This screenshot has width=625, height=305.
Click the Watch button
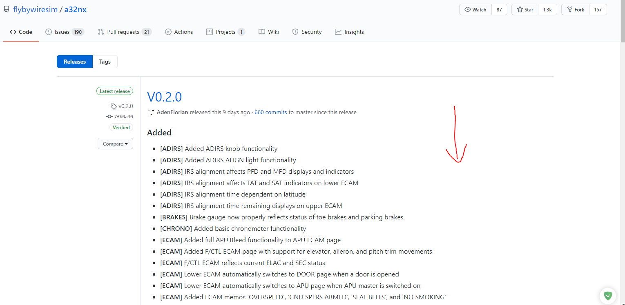coord(475,9)
